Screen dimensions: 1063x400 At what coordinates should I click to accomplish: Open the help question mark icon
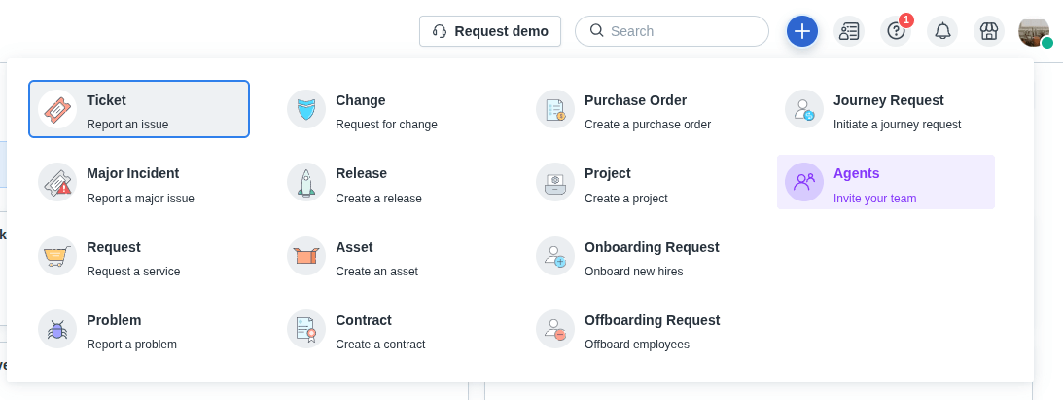pyautogui.click(x=896, y=31)
